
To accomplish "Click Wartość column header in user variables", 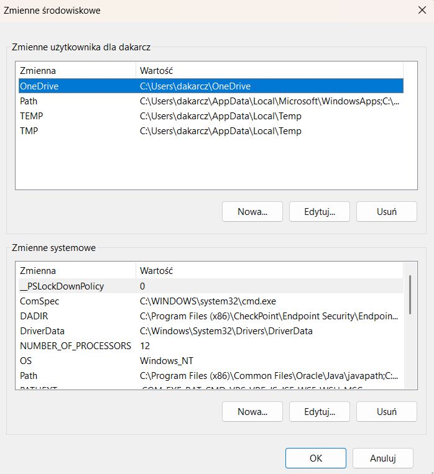I will click(269, 71).
